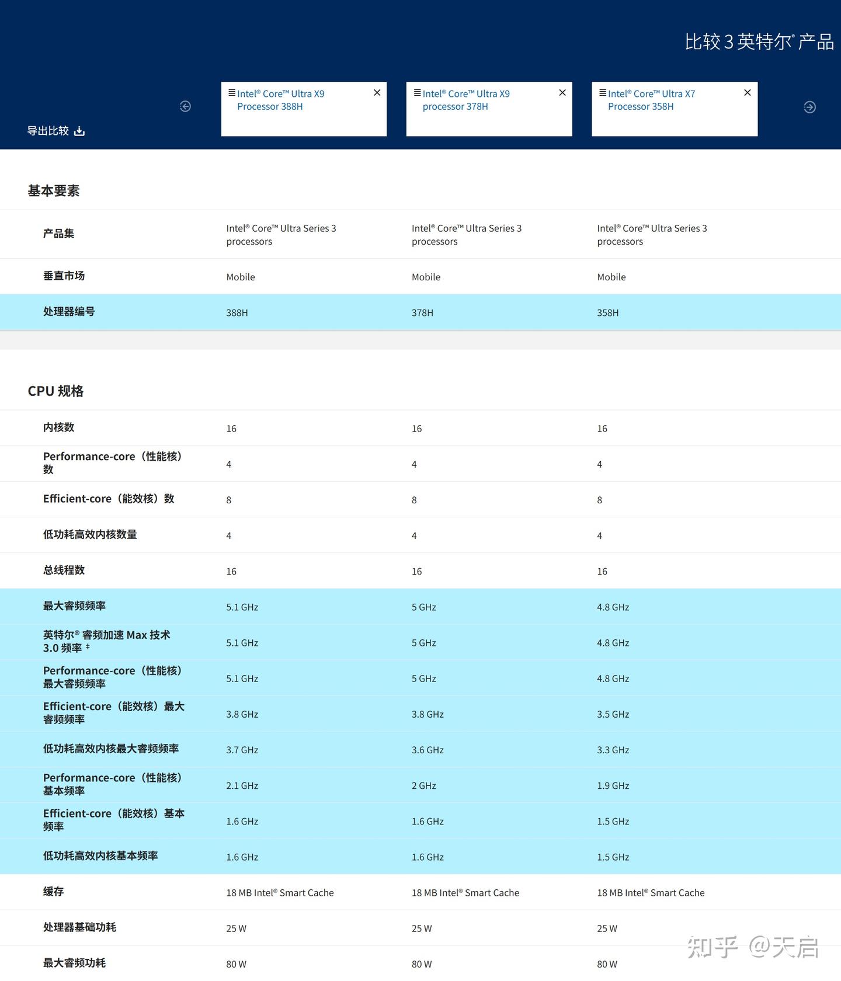Viewport: 841px width, 981px height.
Task: Click 产品集 value in the 378H column
Action: (x=467, y=235)
